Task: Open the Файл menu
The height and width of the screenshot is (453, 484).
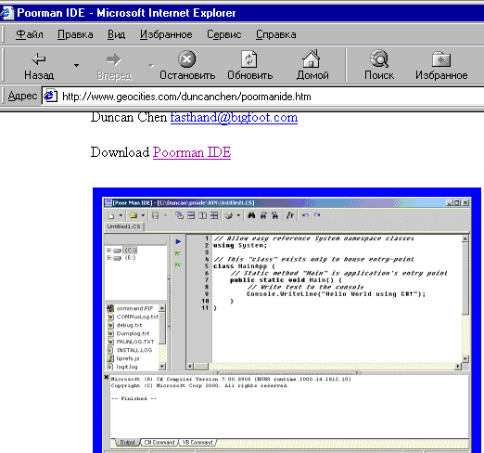Action: [30, 34]
